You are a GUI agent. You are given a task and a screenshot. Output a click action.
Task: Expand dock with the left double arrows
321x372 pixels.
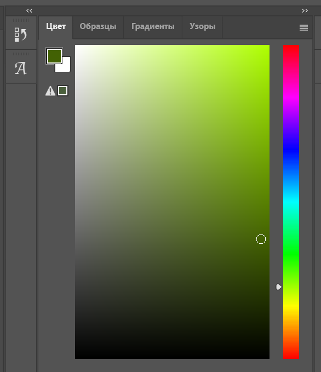29,10
